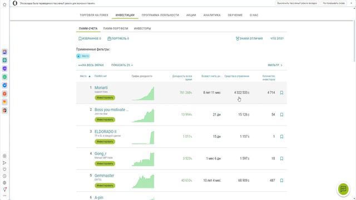Open the Gong_r account link
The image size is (356, 200).
click(x=100, y=154)
